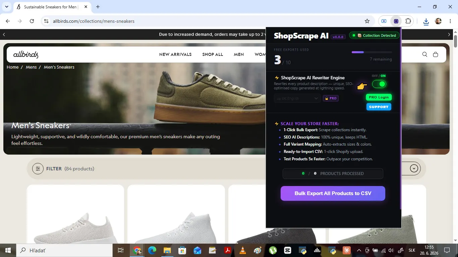
Task: Switch the SLK keyboard language indicator
Action: point(412,250)
